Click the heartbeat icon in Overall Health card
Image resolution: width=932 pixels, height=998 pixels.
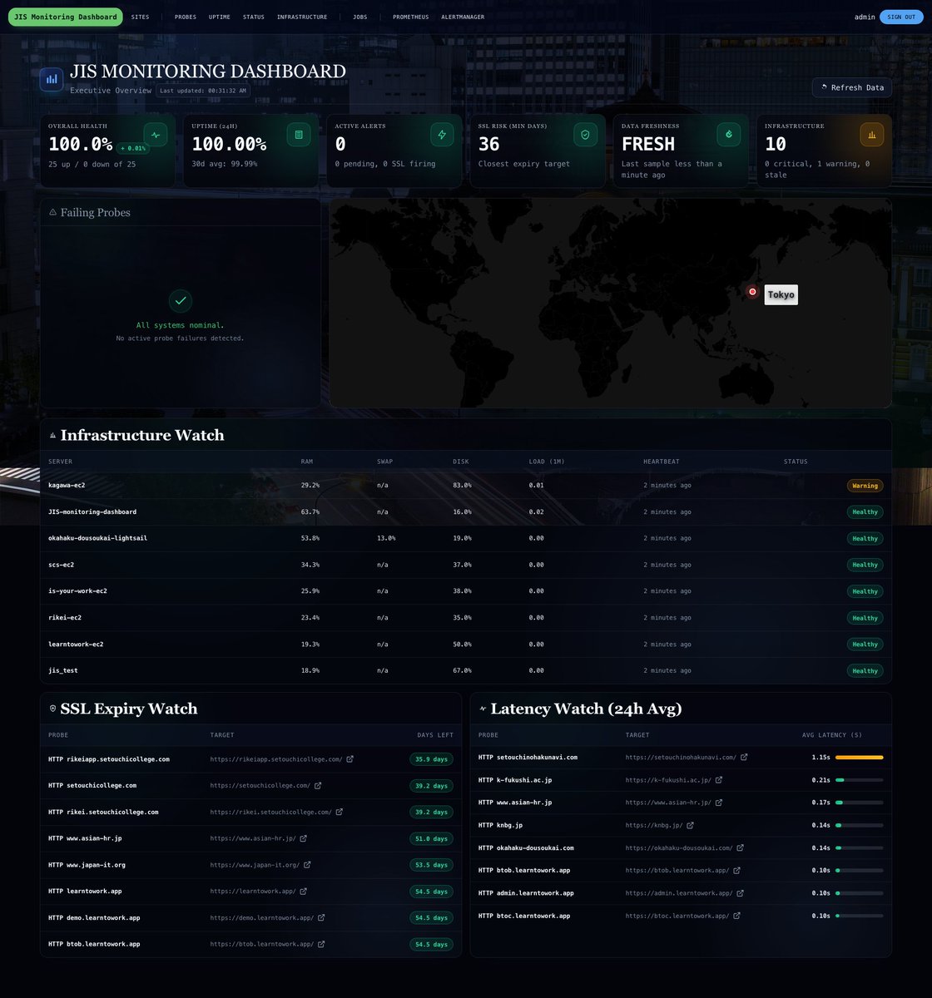tap(156, 135)
